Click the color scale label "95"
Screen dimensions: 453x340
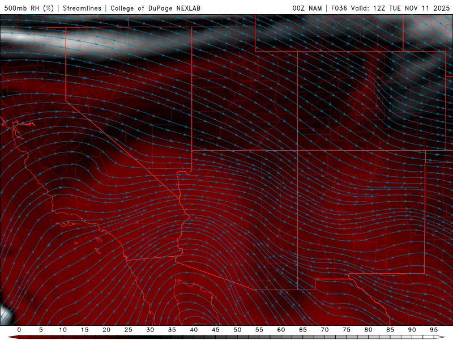click(x=434, y=330)
